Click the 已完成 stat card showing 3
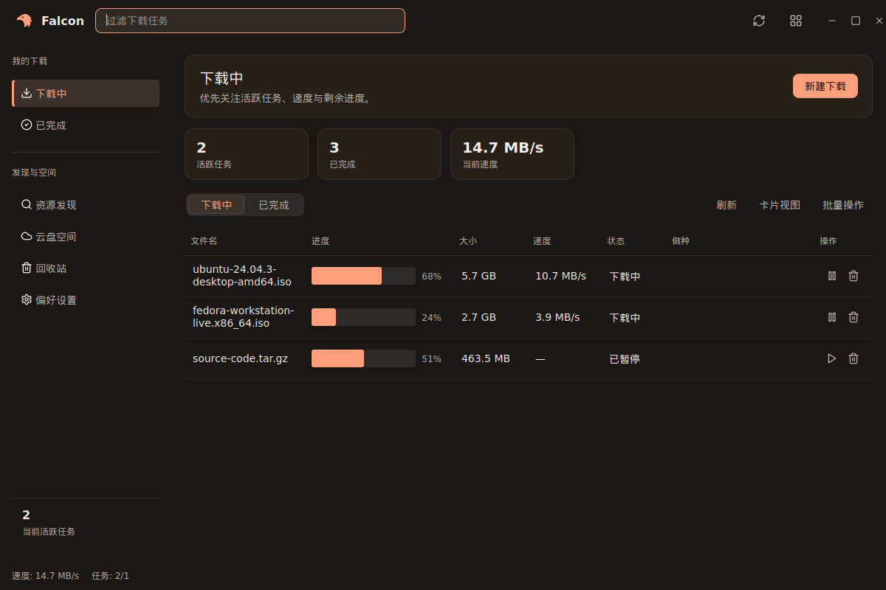 (x=380, y=154)
